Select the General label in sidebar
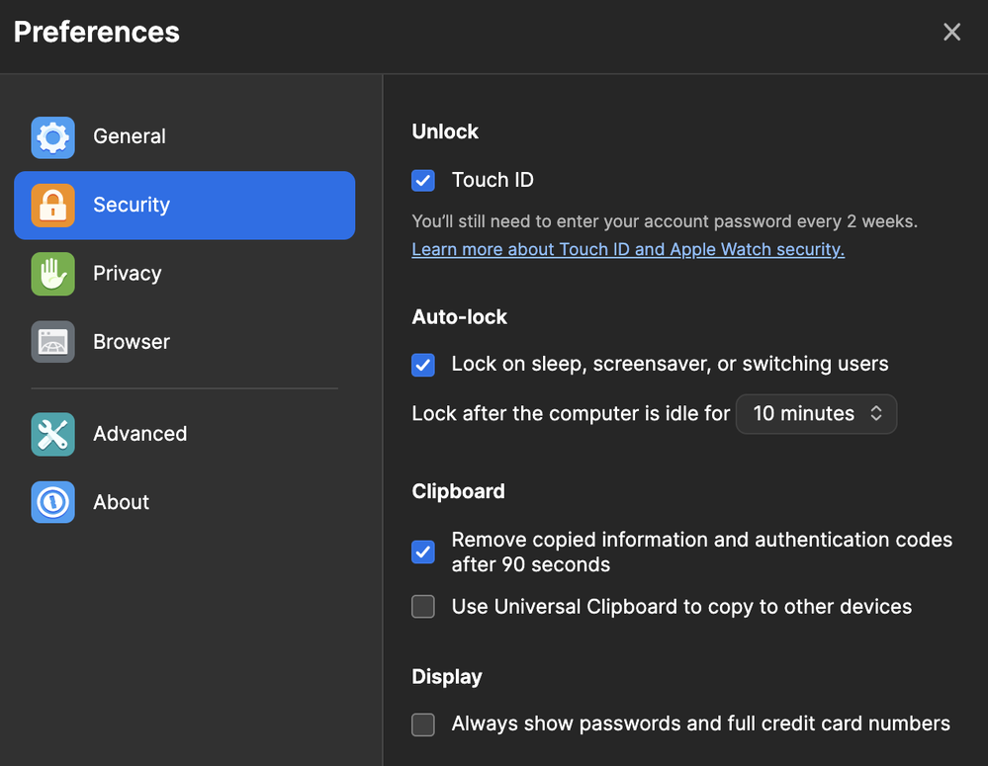988x766 pixels. tap(130, 137)
